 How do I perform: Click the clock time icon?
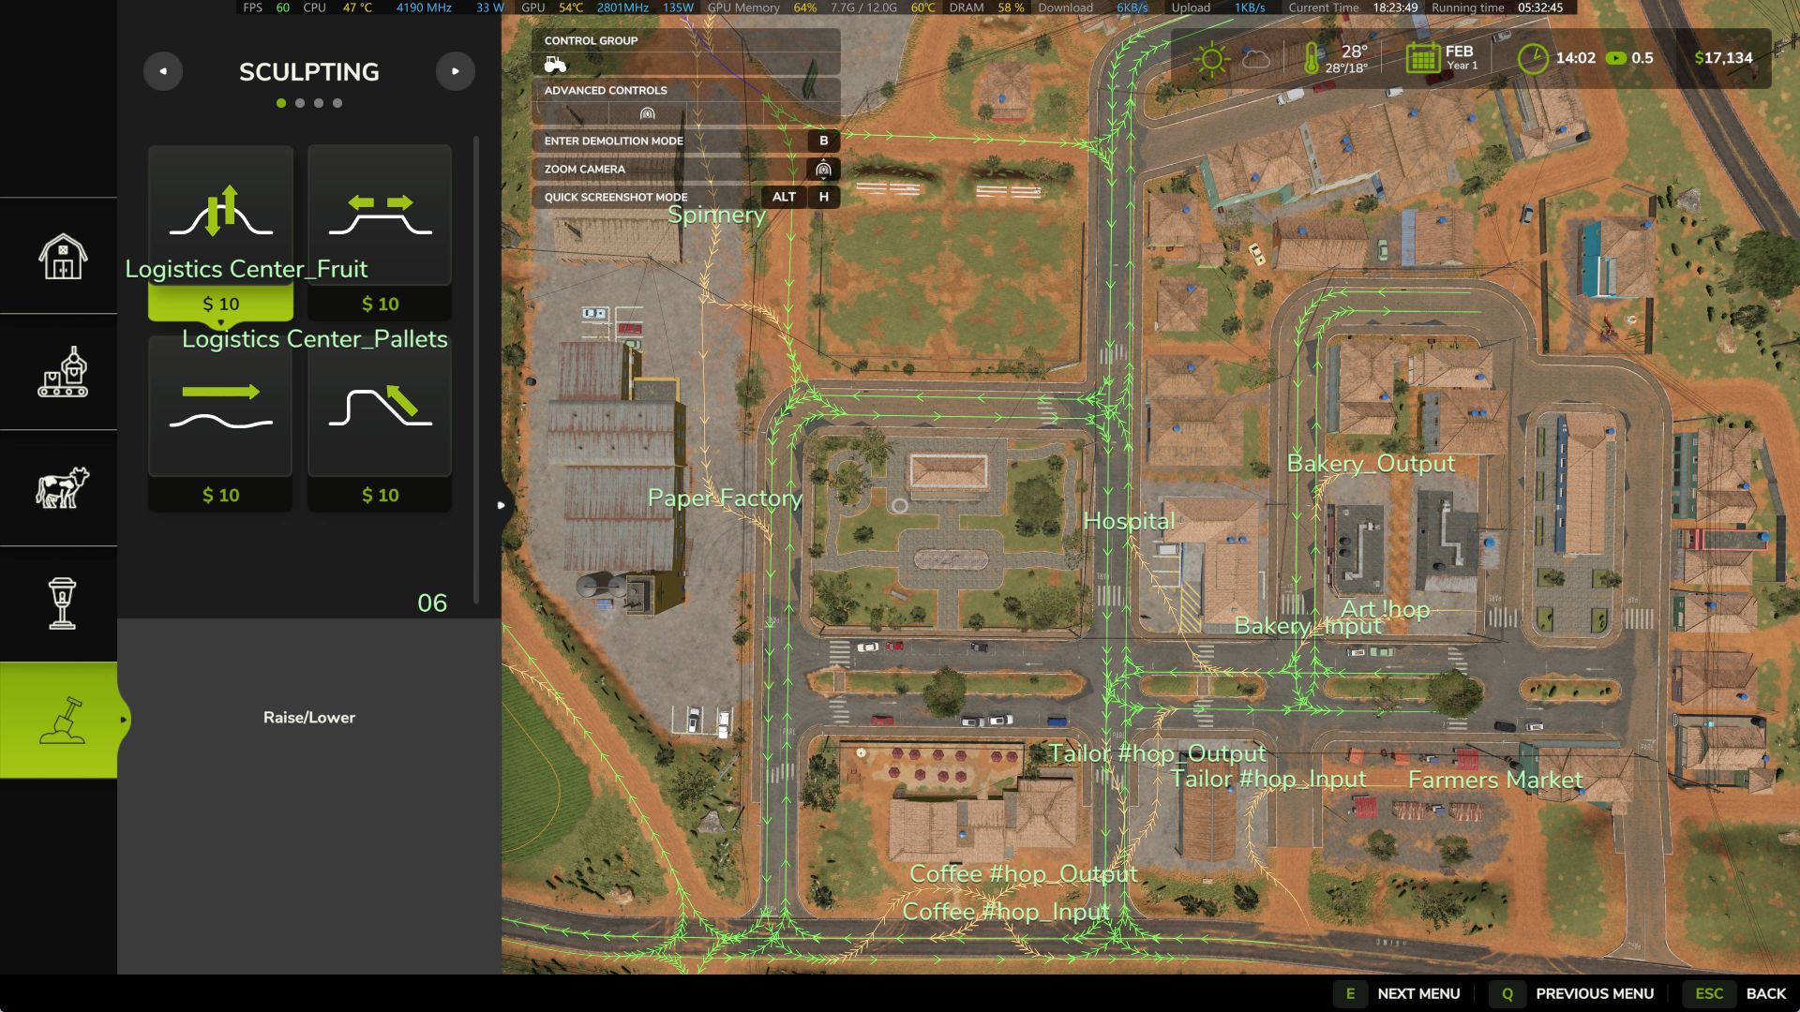(1533, 58)
